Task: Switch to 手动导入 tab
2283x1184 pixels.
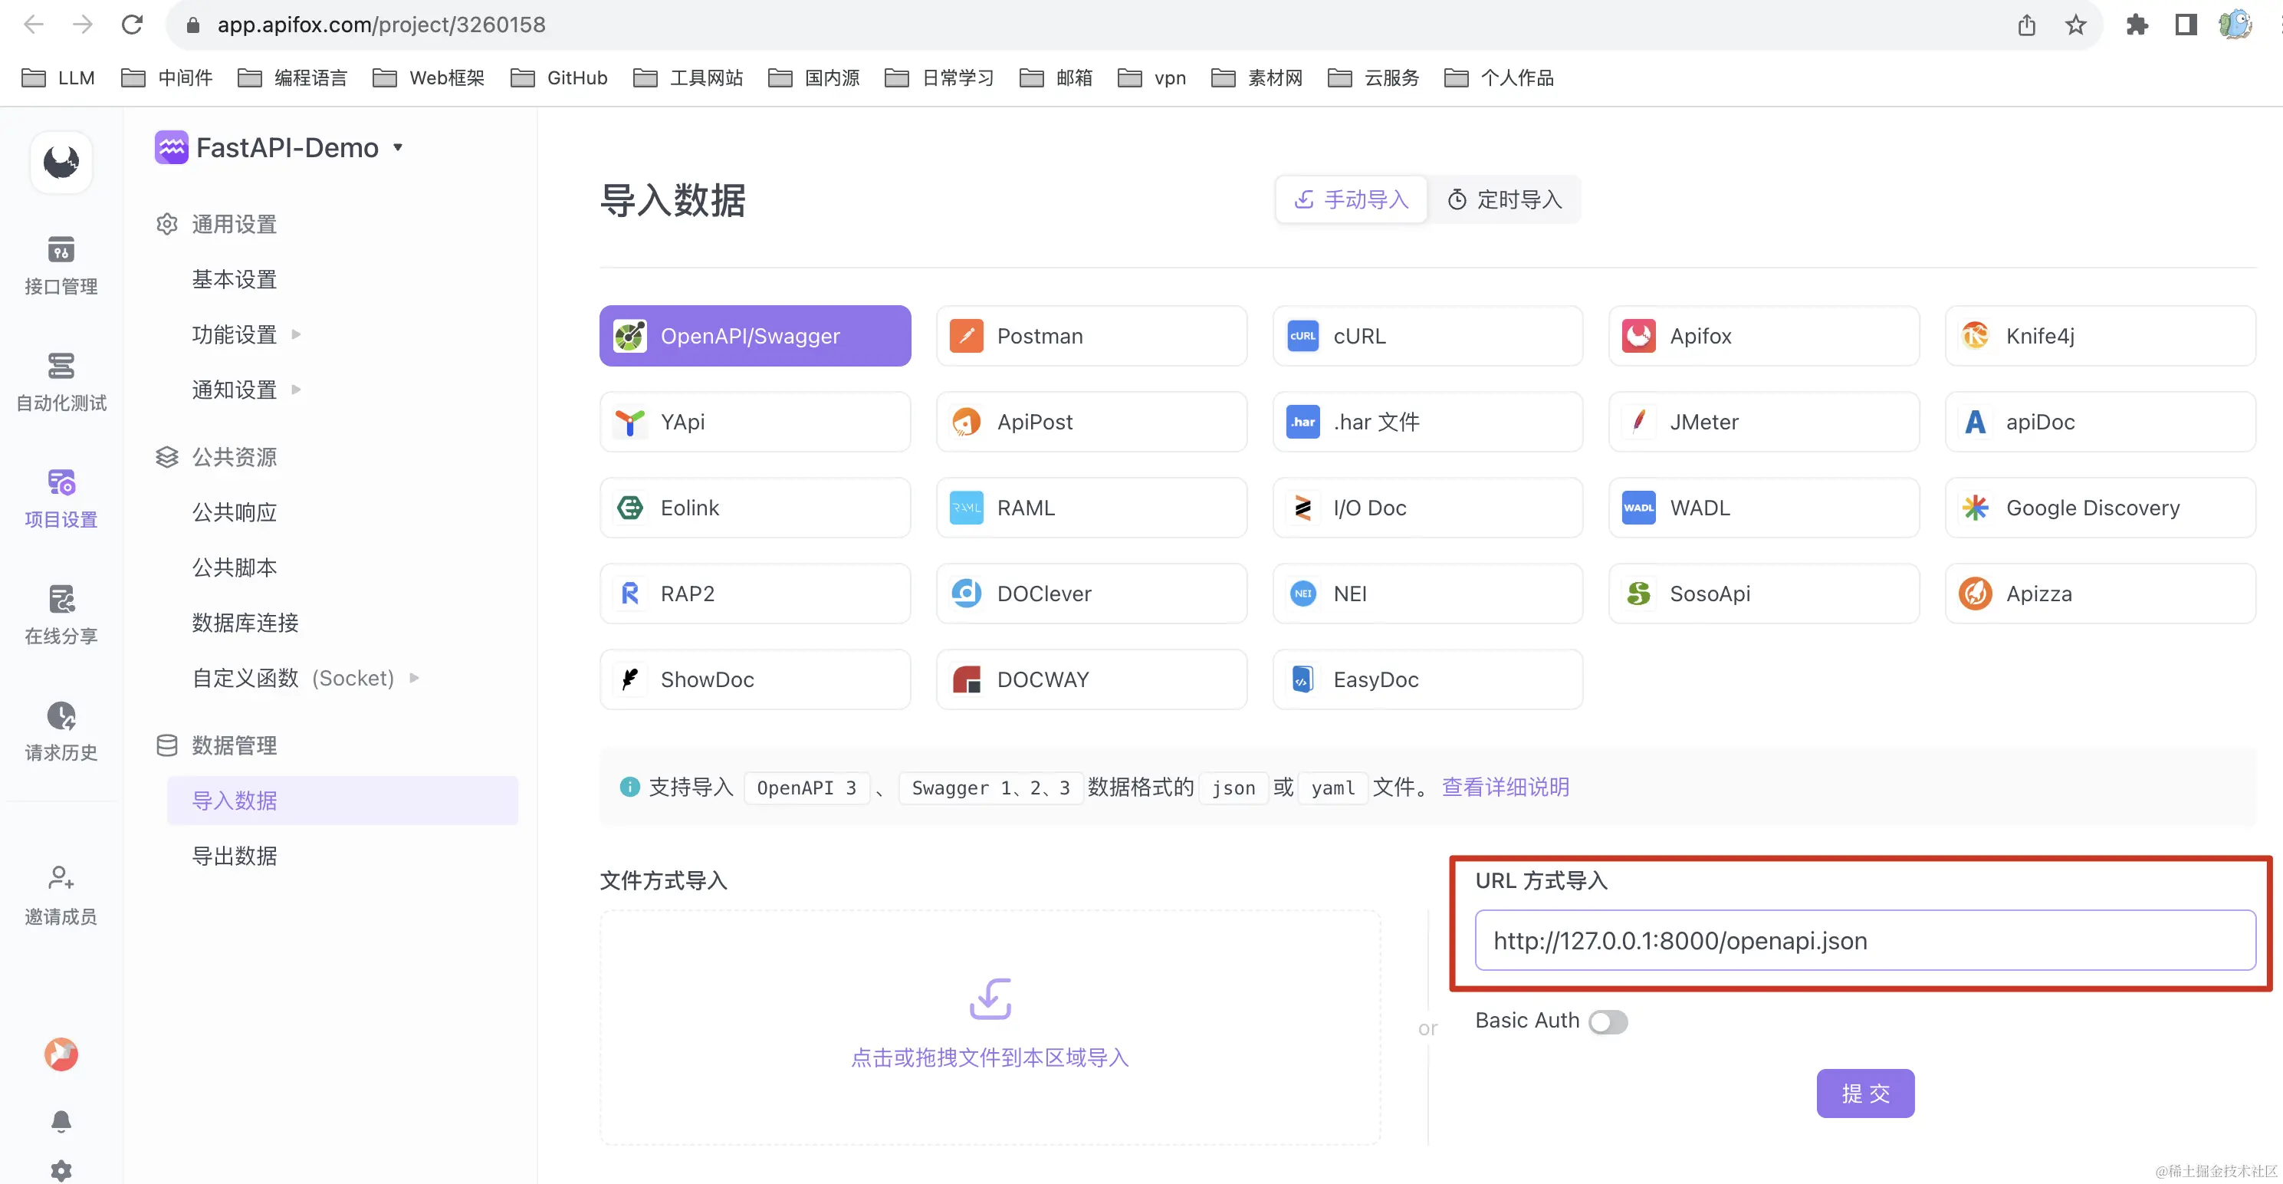Action: click(x=1352, y=199)
